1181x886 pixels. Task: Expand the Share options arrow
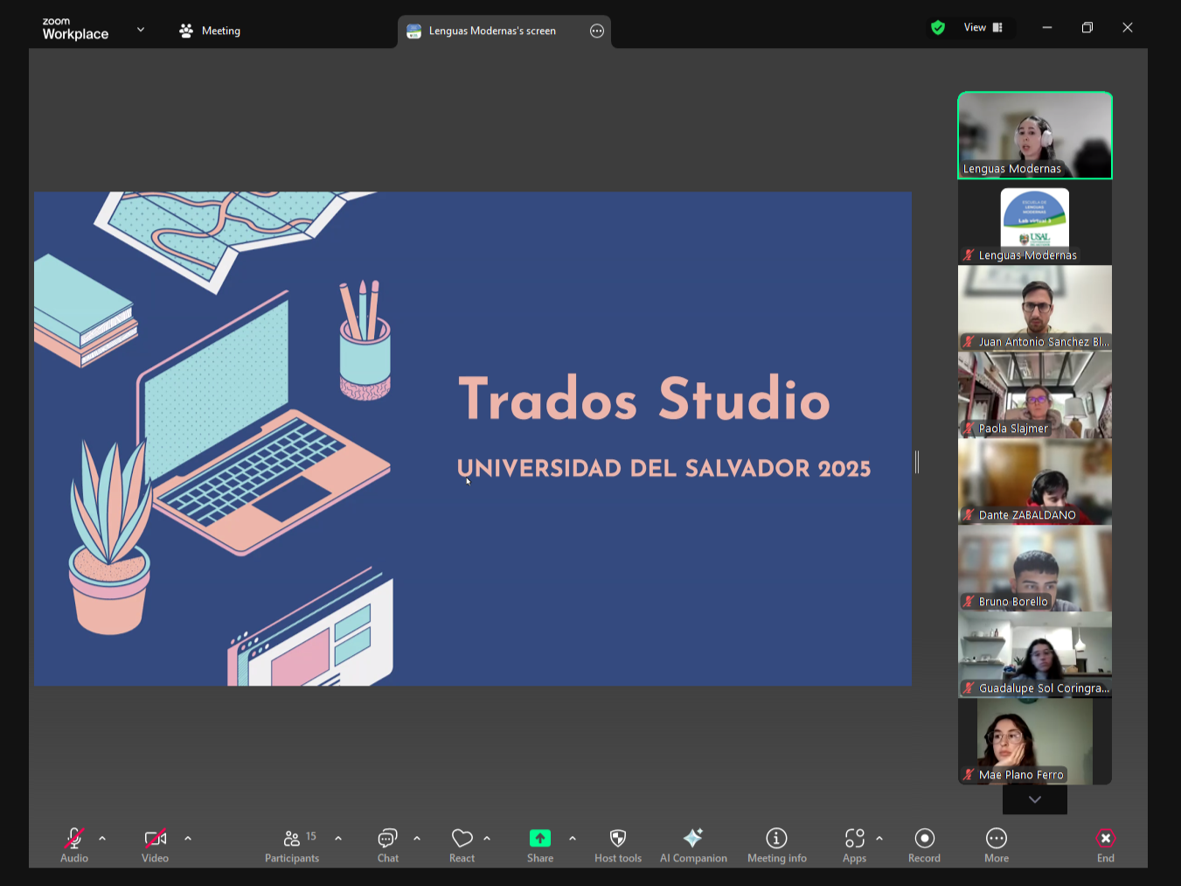(573, 838)
